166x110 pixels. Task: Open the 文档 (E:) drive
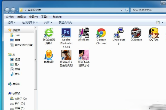pyautogui.click(x=17, y=108)
